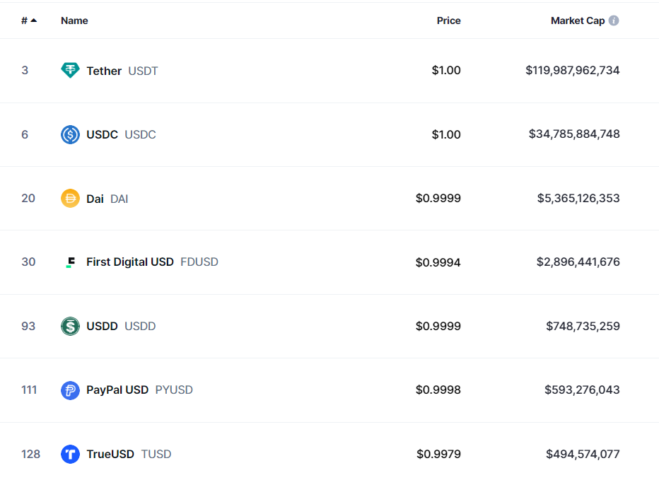Screen dimensions: 659x480
Task: Sort the table by Price column
Action: point(448,21)
